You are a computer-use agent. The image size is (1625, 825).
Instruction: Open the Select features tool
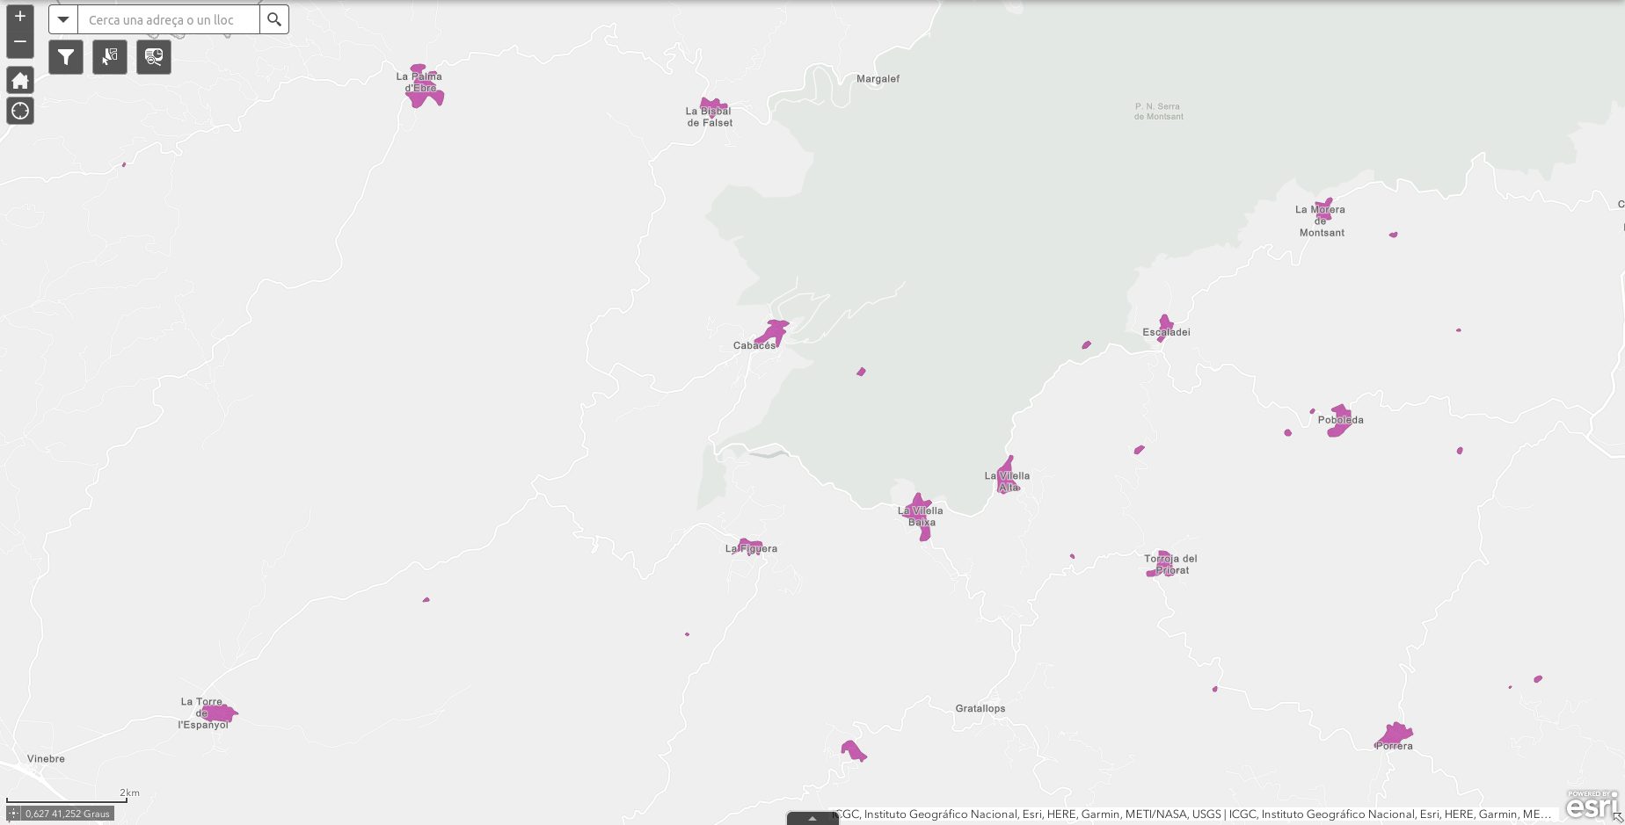coord(110,57)
